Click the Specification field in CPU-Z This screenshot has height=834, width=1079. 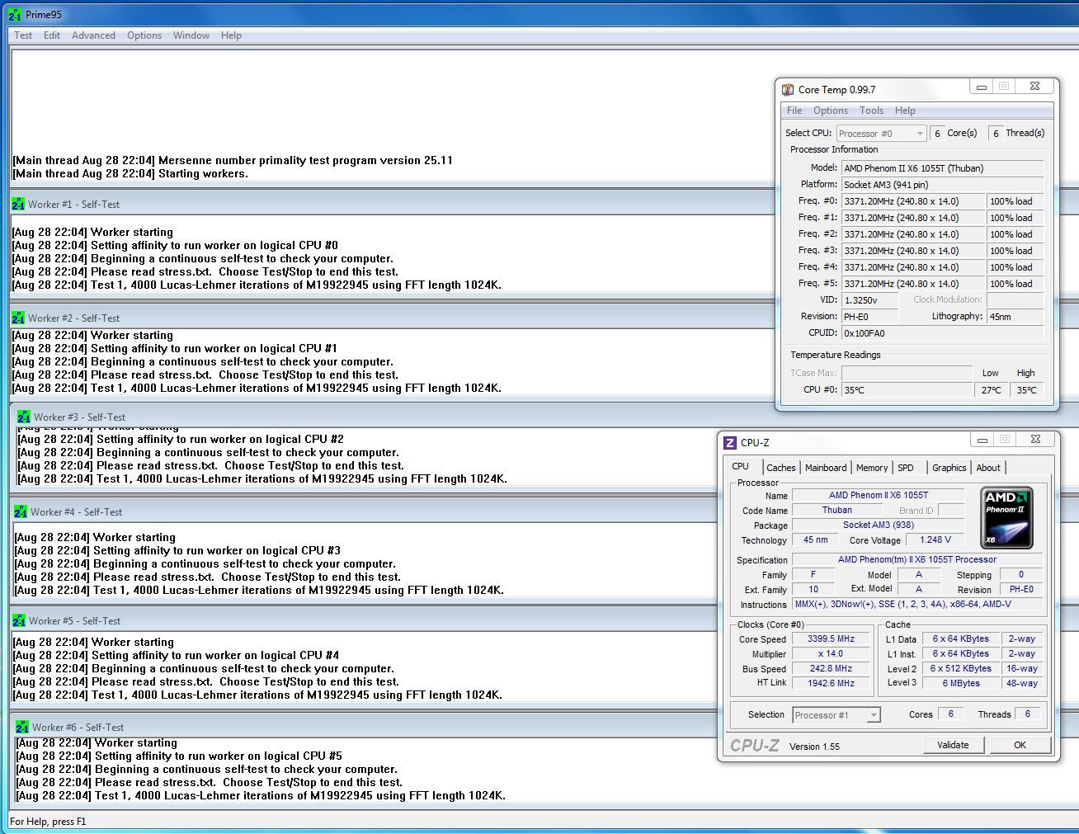pyautogui.click(x=916, y=559)
